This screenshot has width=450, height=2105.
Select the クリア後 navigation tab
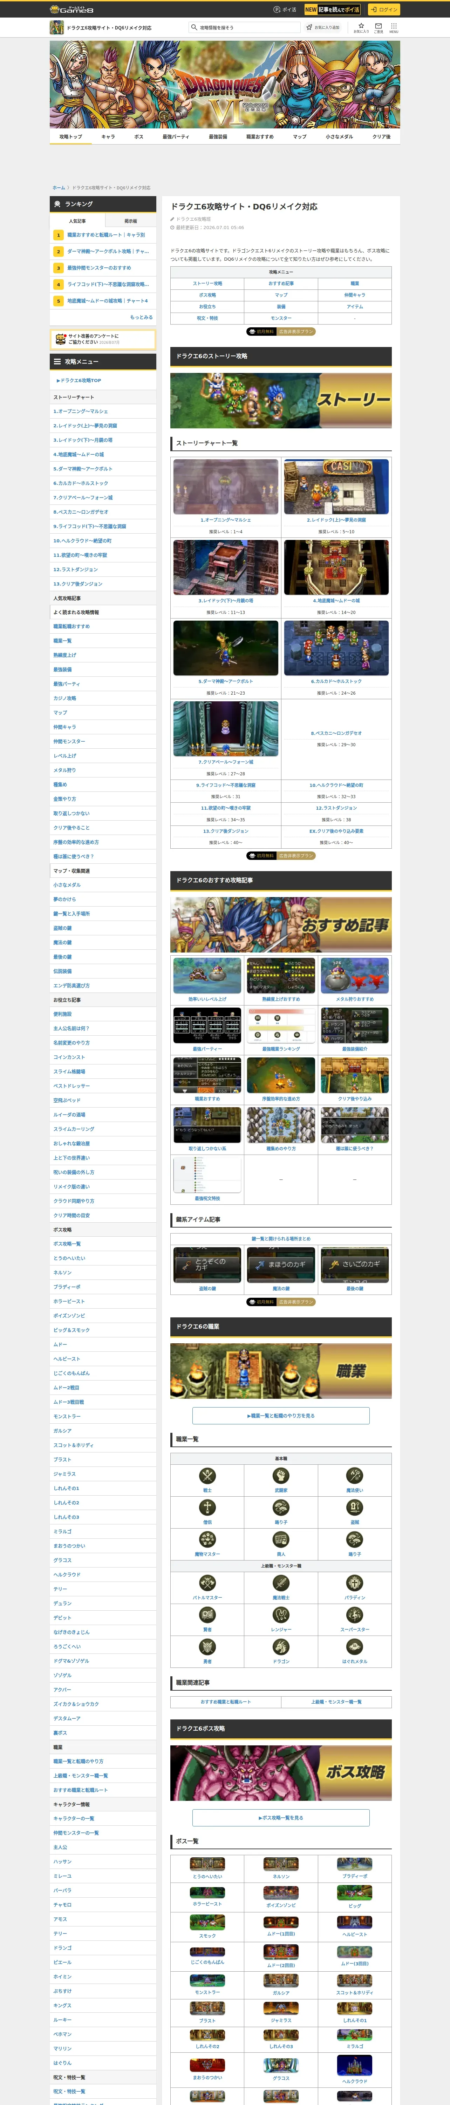click(x=381, y=136)
